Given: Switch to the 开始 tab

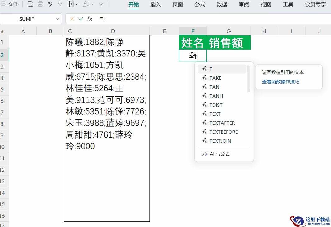Looking at the screenshot, I should pos(134,4).
